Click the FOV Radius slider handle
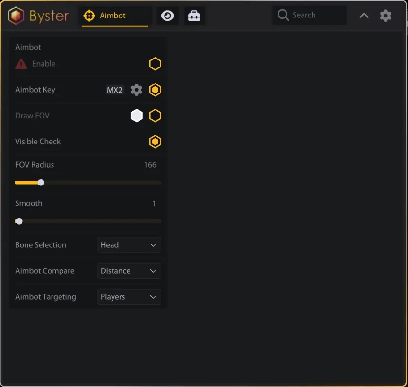The image size is (408, 387). (41, 182)
